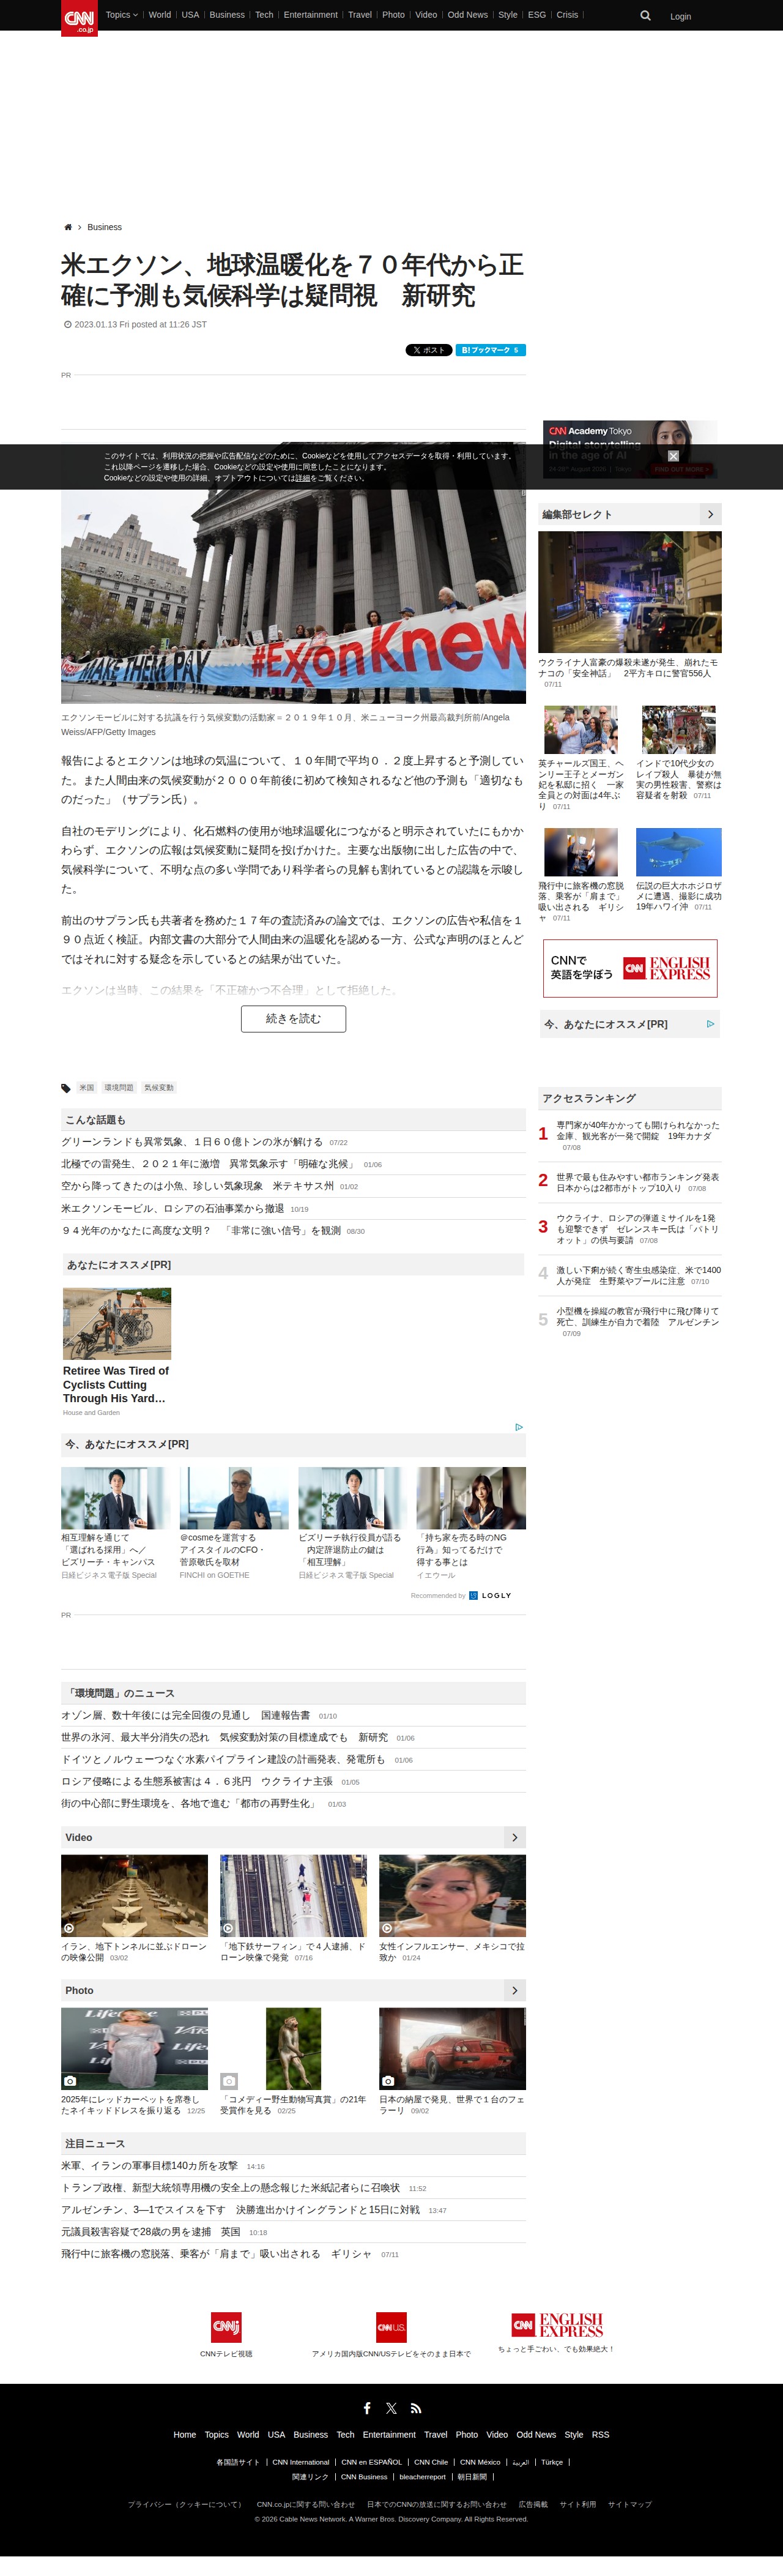The height and width of the screenshot is (2576, 783).
Task: Open Crisis in top navigation
Action: pos(567,15)
